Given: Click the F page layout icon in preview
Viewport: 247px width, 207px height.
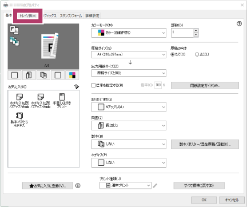Looking at the screenshot, I should point(14,30).
